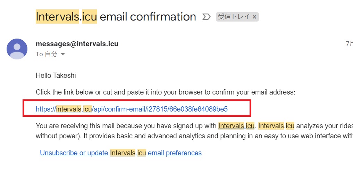Open the intervals.icu confirm-email link
Image resolution: width=353 pixels, height=172 pixels.
(132, 109)
